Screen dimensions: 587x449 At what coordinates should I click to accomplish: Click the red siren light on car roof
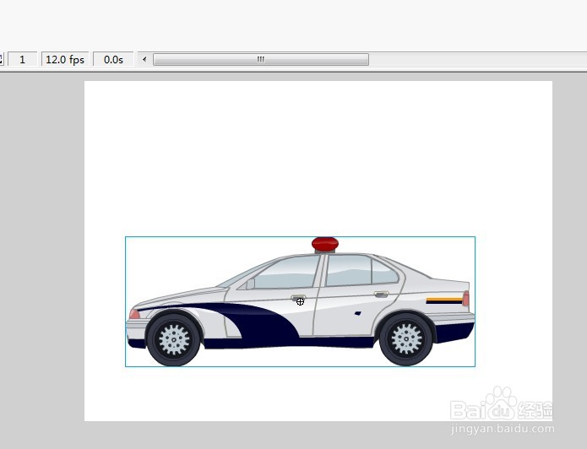[x=325, y=244]
